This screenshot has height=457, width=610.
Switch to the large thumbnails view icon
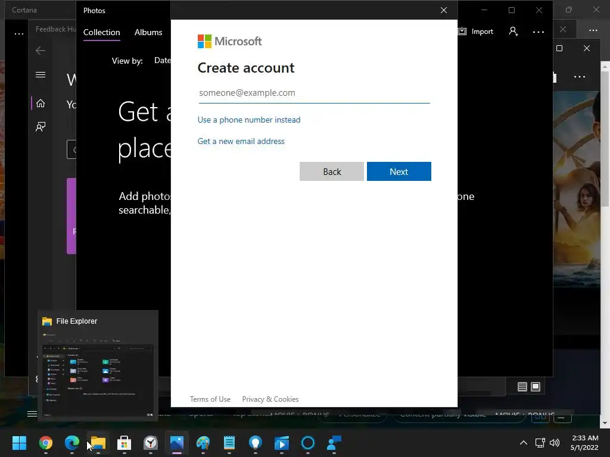(536, 387)
